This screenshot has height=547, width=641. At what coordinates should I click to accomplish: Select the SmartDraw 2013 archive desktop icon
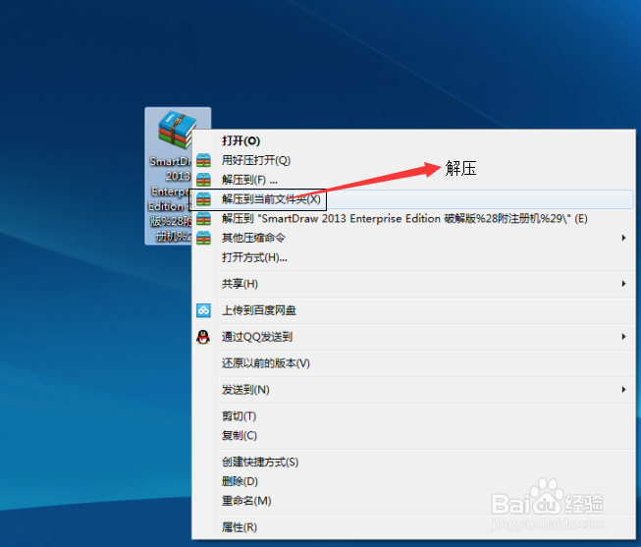click(178, 176)
